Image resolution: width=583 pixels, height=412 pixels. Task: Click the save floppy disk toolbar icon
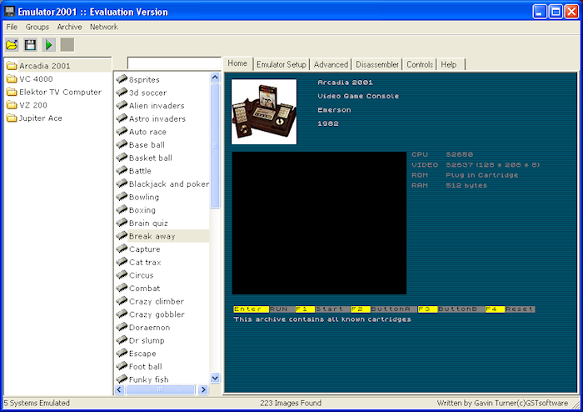30,45
